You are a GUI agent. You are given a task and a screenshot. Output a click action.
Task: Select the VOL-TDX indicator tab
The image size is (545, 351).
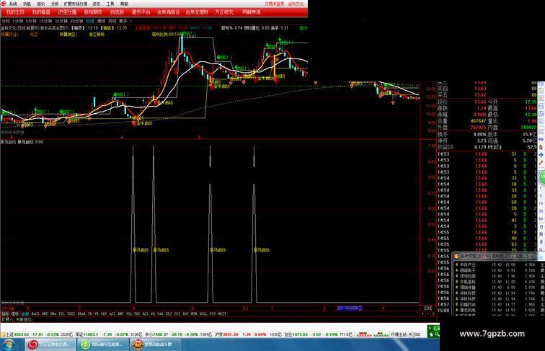[x=133, y=314]
